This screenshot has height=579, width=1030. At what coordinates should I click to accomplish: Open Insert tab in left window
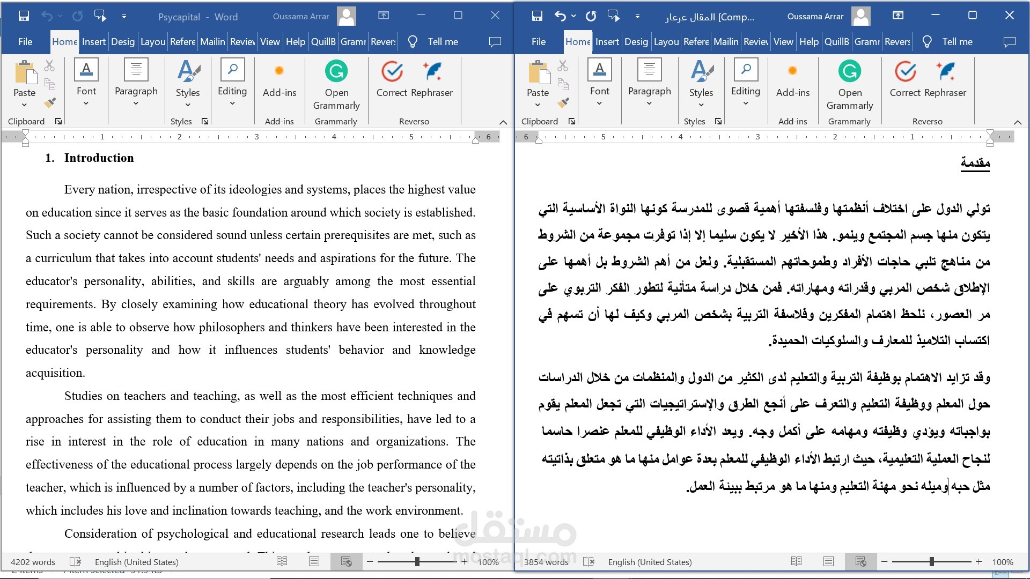tap(94, 42)
